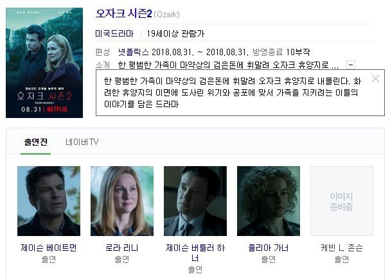Switch to the 네이버TV tab
The width and height of the screenshot is (390, 279).
coord(82,142)
